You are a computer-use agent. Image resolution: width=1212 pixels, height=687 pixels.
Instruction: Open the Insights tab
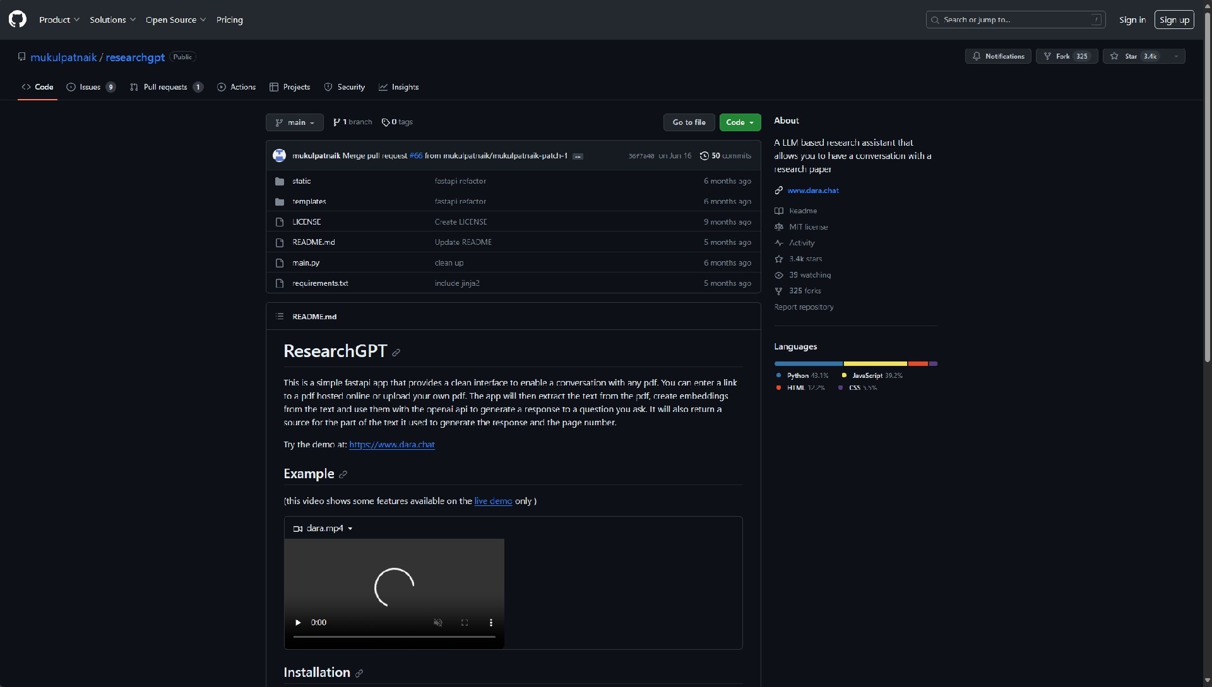398,87
